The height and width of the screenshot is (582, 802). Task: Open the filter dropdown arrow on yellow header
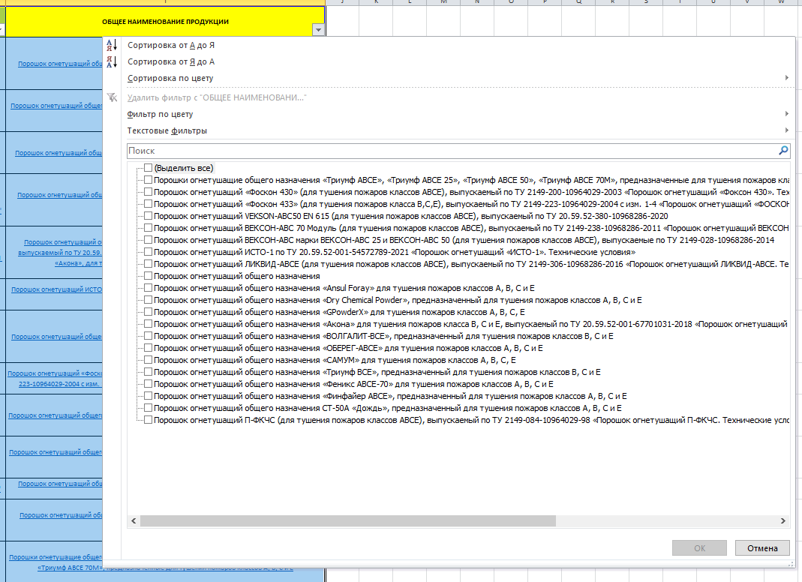318,30
